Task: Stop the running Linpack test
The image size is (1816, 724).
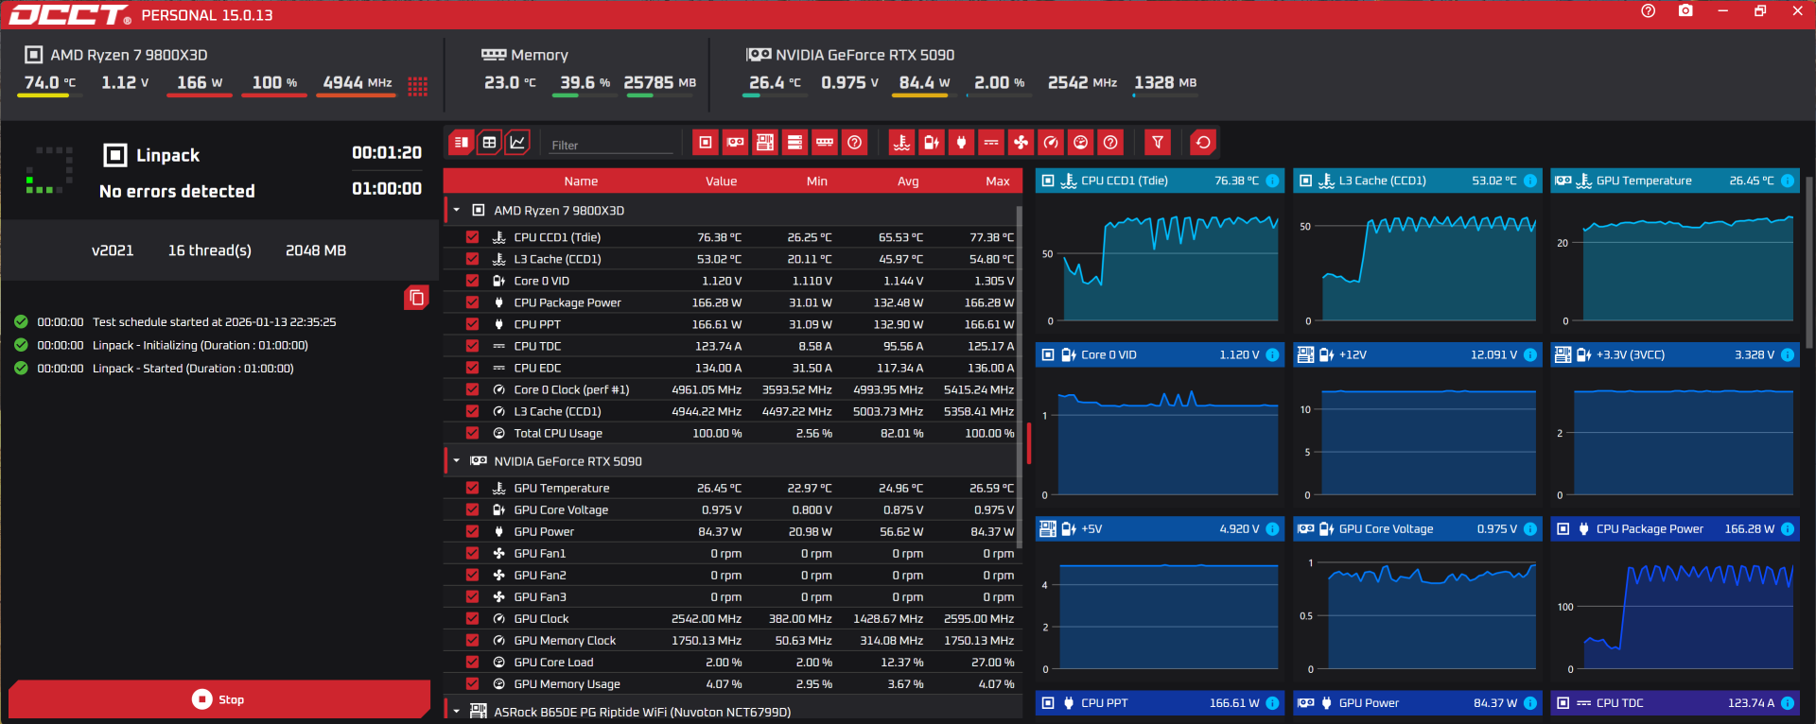Action: (218, 699)
